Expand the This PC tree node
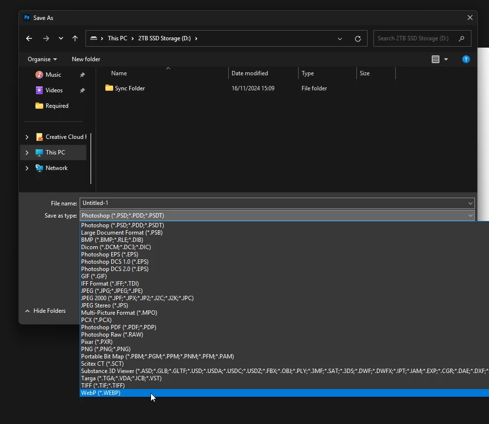This screenshot has width=489, height=424. tap(27, 153)
